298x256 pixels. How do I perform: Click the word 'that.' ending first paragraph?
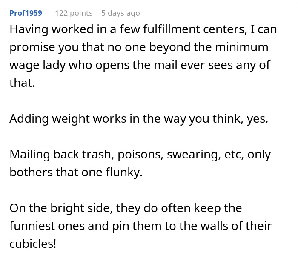point(21,82)
